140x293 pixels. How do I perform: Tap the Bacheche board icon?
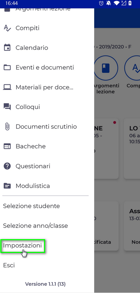click(7, 146)
